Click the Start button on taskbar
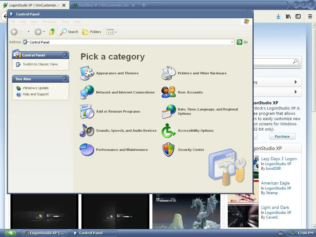316x237 pixels. pos(10,233)
